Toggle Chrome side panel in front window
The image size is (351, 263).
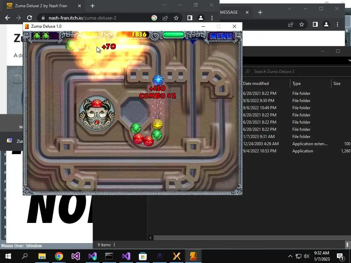(190, 18)
